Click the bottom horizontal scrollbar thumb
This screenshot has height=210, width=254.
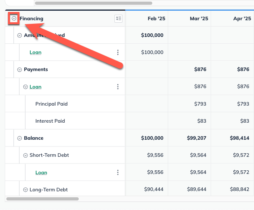point(43,198)
